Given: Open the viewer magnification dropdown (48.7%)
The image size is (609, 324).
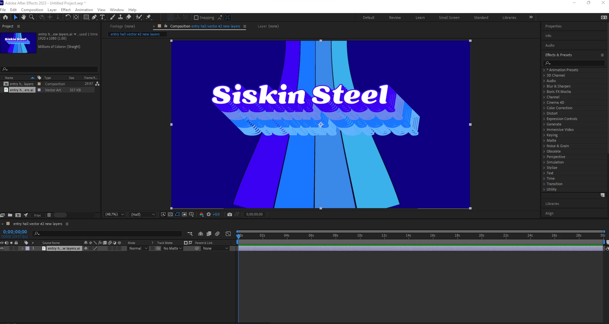Looking at the screenshot, I should point(115,215).
